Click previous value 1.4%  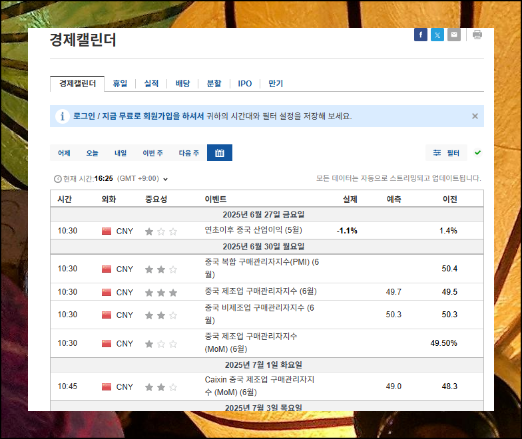click(x=448, y=231)
